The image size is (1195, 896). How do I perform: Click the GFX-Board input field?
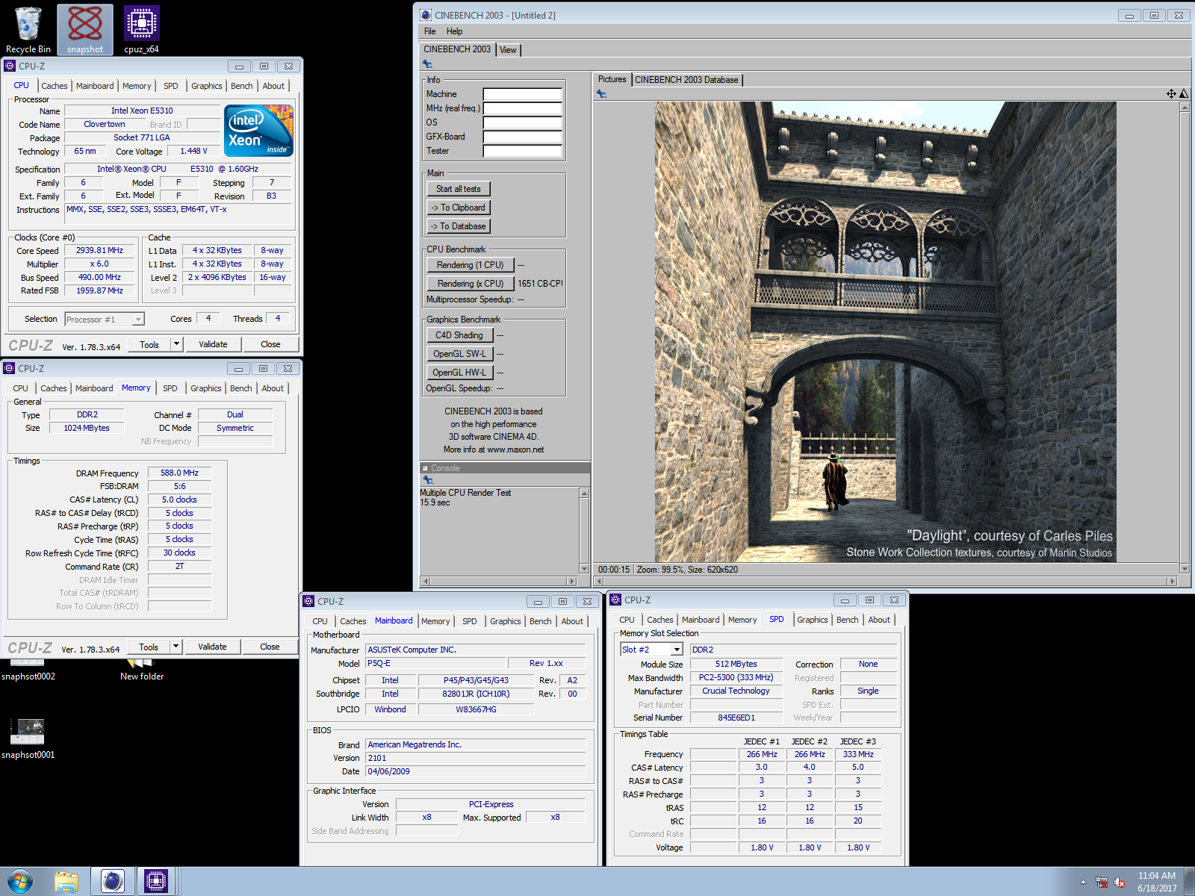coord(522,137)
